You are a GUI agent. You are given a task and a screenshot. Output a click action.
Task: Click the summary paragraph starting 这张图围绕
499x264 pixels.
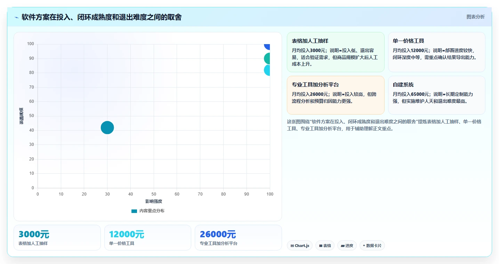(384, 125)
